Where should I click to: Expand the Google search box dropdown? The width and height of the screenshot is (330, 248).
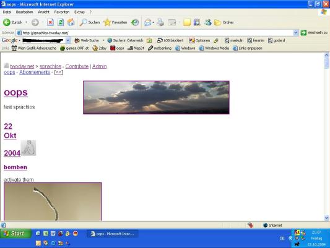pos(68,40)
